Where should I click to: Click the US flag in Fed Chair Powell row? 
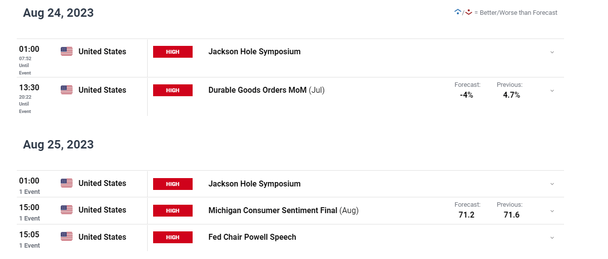point(67,237)
